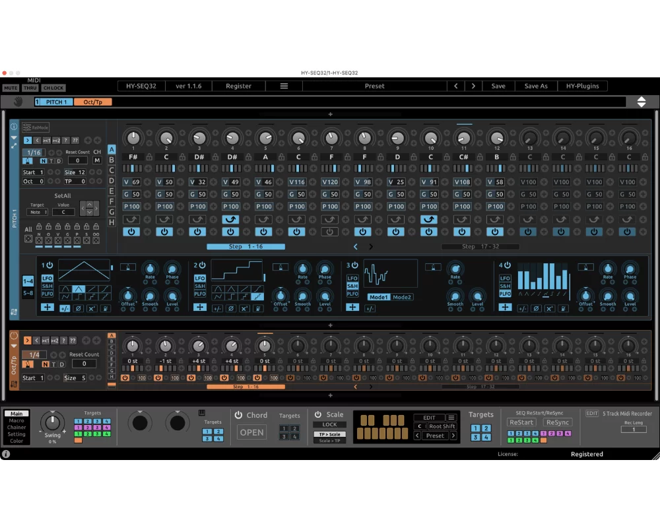The height and width of the screenshot is (528, 660).
Task: Toggle step 7 power button off/on in PITCH 1
Action: pos(329,232)
